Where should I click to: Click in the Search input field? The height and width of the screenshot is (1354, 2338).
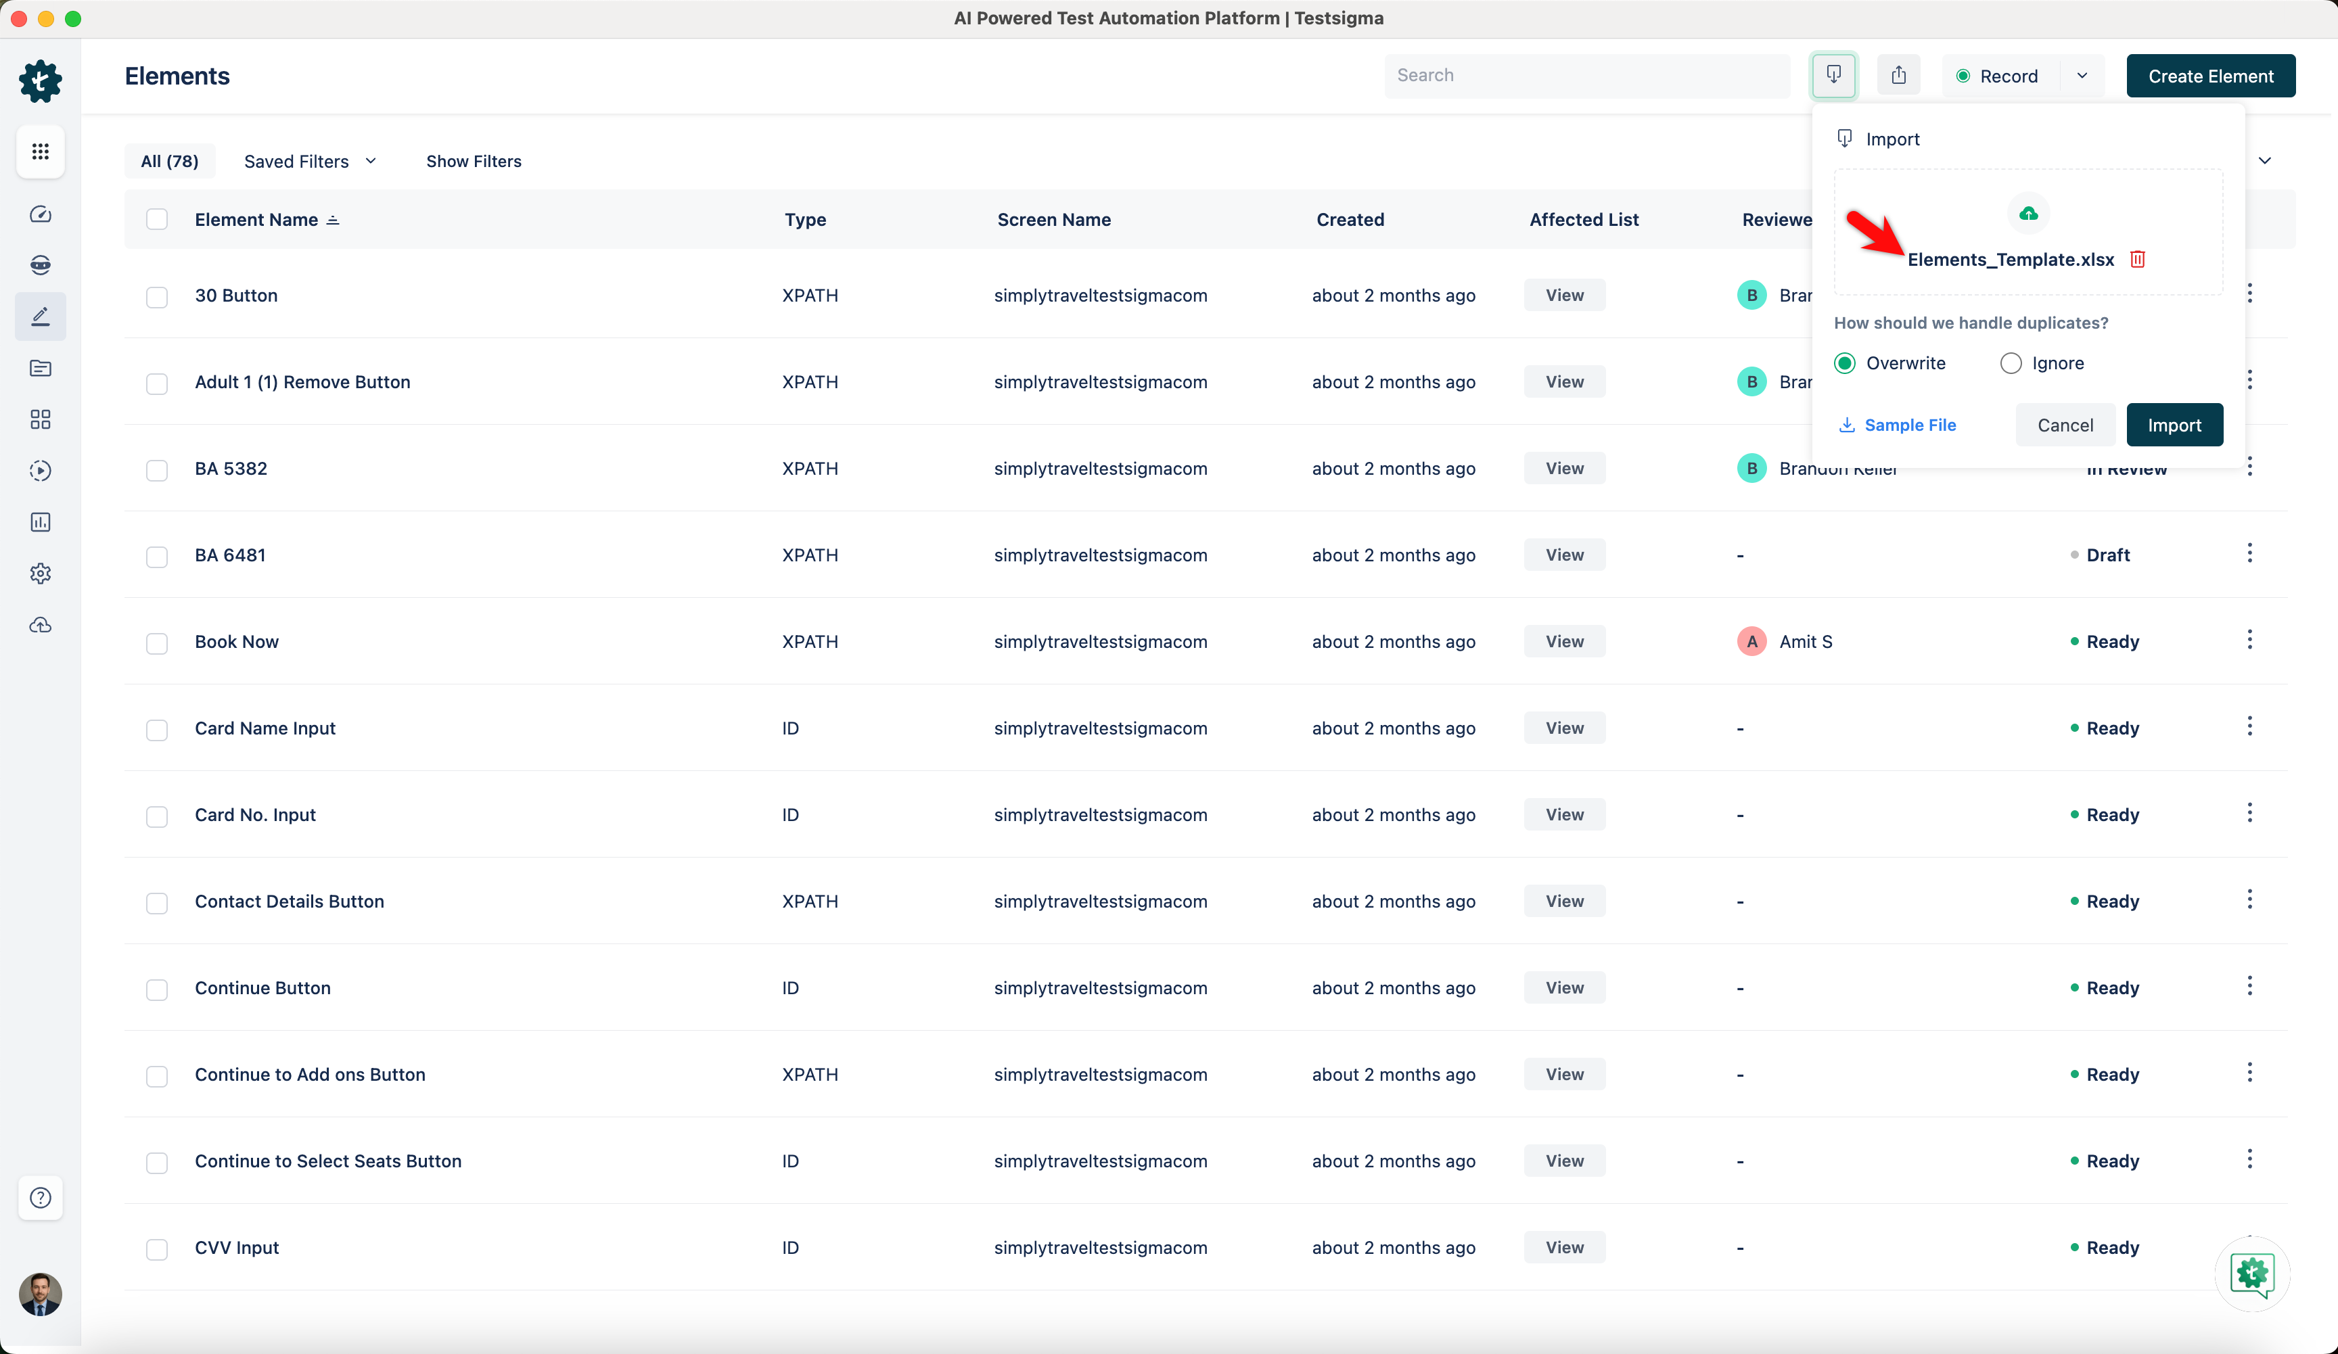(1586, 76)
